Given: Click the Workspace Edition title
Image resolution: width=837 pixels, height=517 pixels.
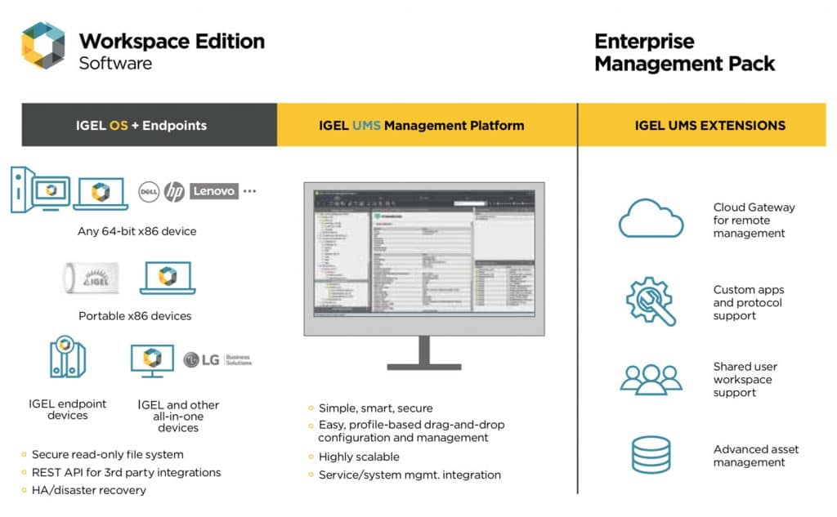Looking at the screenshot, I should pyautogui.click(x=172, y=41).
